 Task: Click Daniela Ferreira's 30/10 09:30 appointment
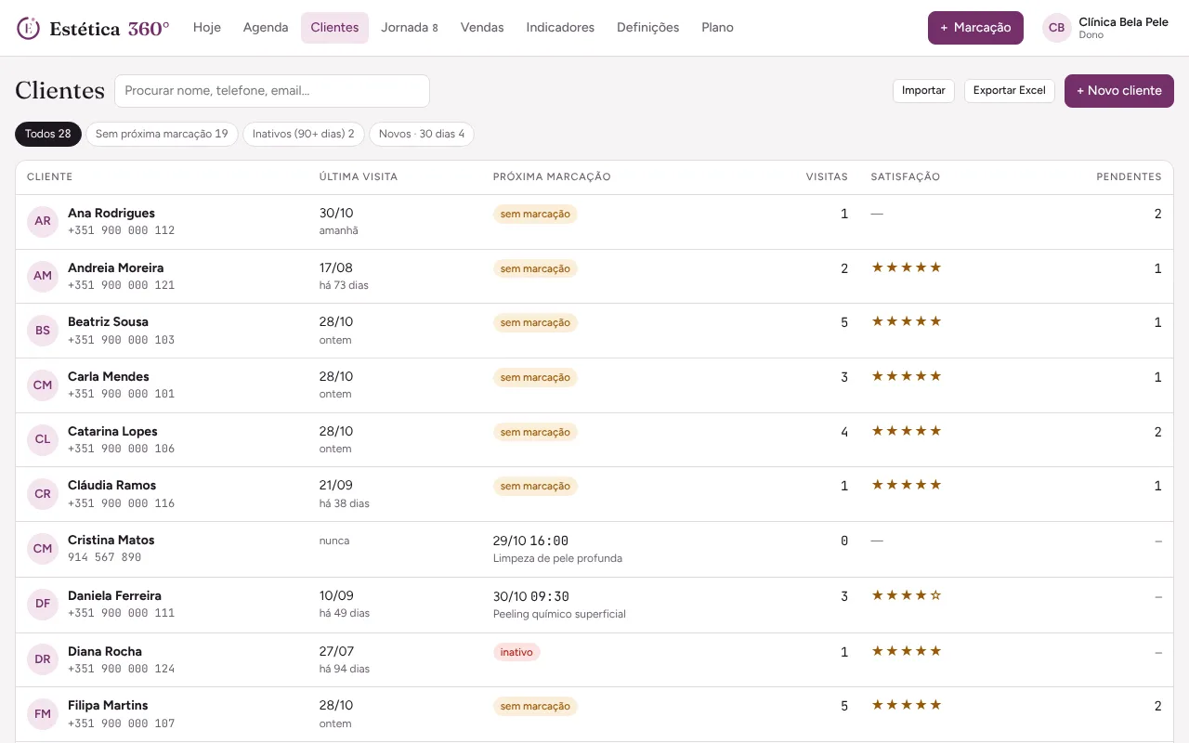[x=530, y=596]
